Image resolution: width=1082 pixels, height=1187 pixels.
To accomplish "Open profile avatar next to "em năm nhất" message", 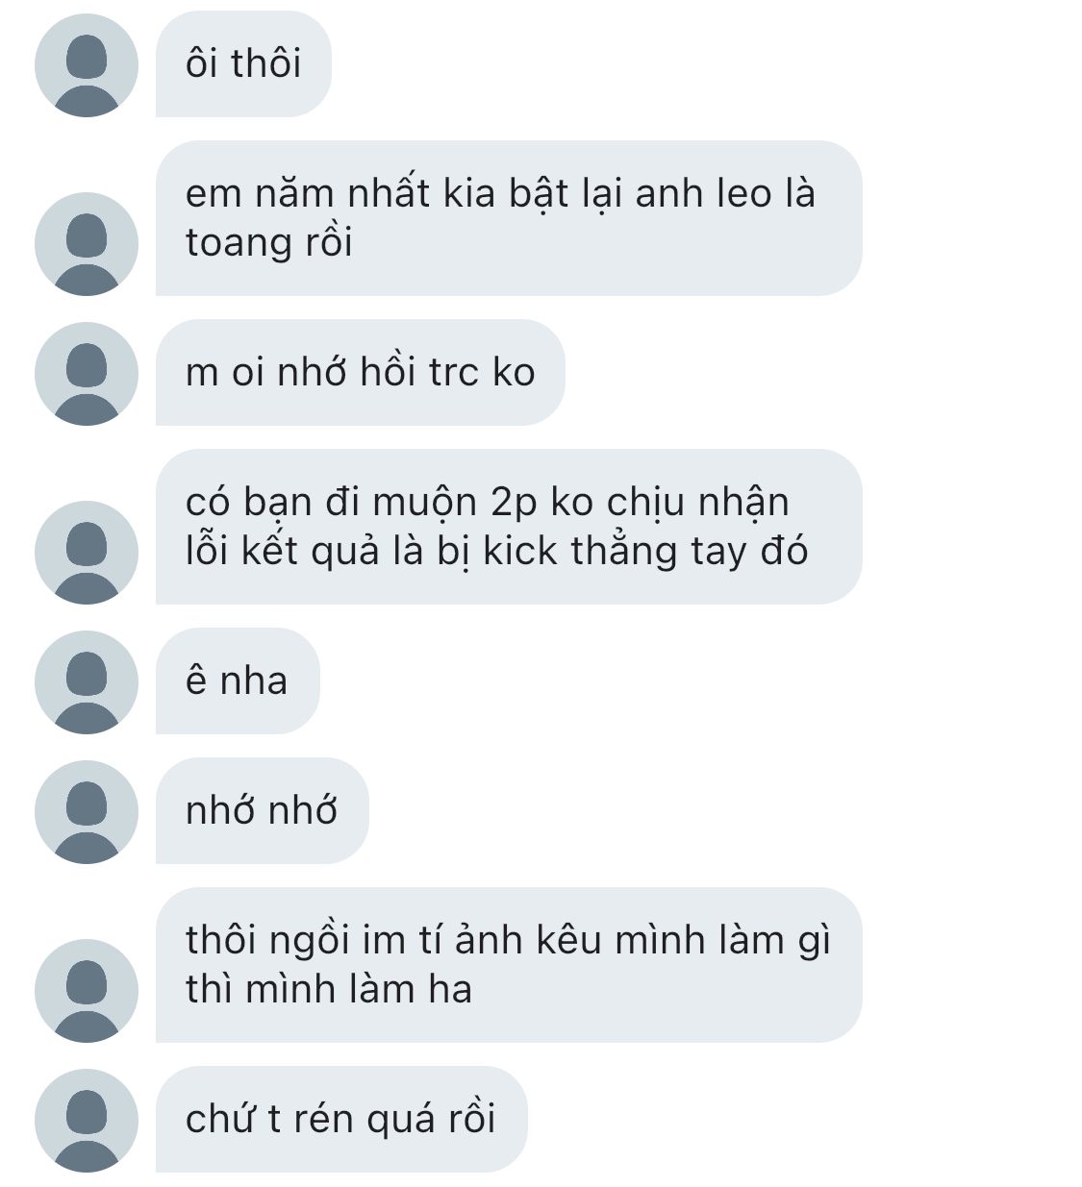I will coord(86,243).
